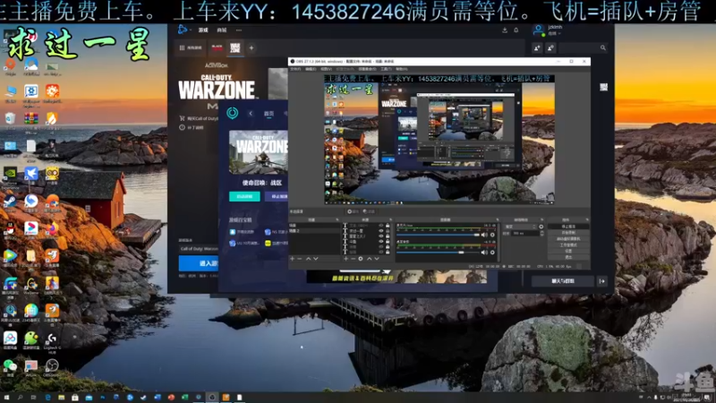
Task: Open 所有游戏 in Battle.net game bar
Action: pos(191,47)
